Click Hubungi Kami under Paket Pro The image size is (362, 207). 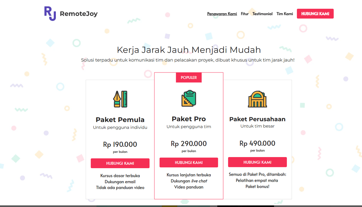click(x=189, y=162)
